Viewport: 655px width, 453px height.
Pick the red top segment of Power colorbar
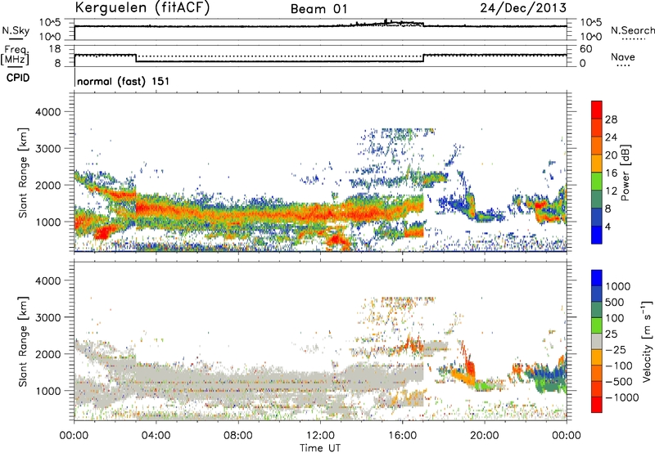pos(597,110)
